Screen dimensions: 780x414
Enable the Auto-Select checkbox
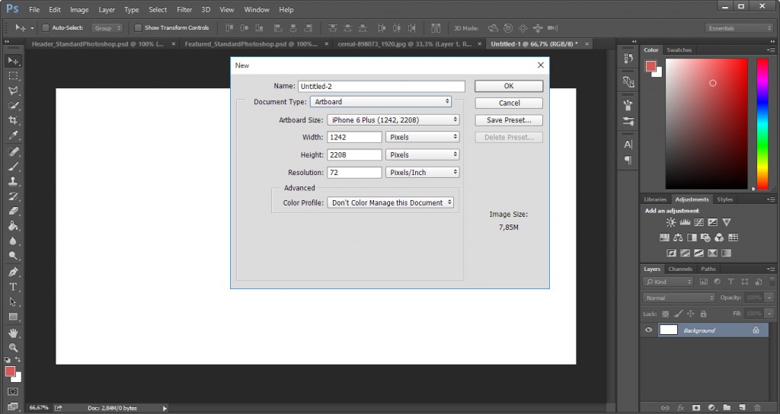coord(45,28)
